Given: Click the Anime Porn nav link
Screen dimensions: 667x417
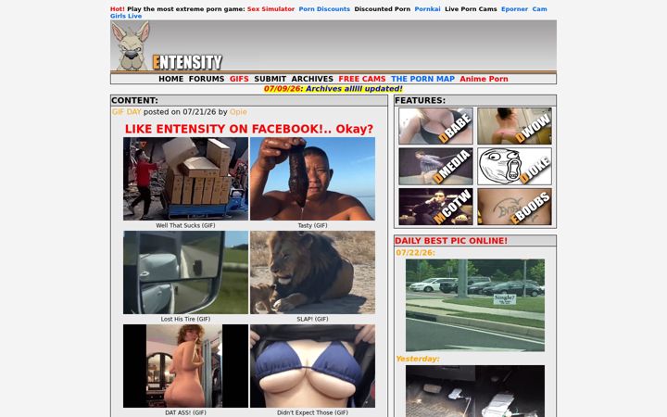Looking at the screenshot, I should tap(484, 79).
